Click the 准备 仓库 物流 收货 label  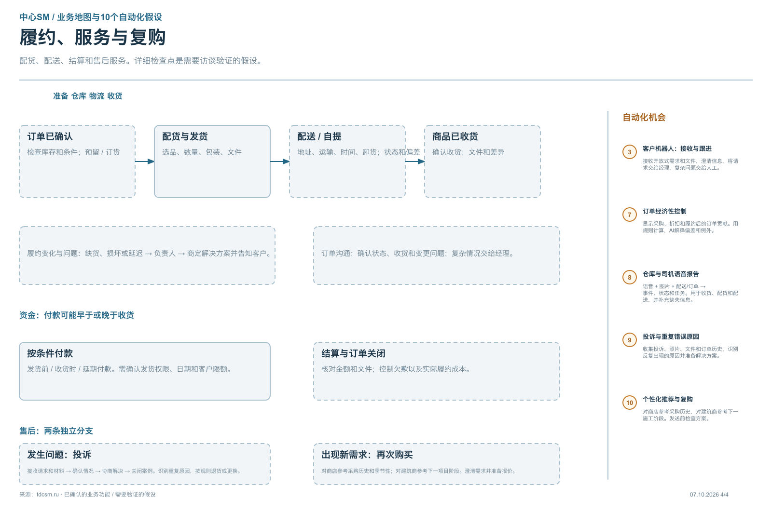tap(88, 96)
